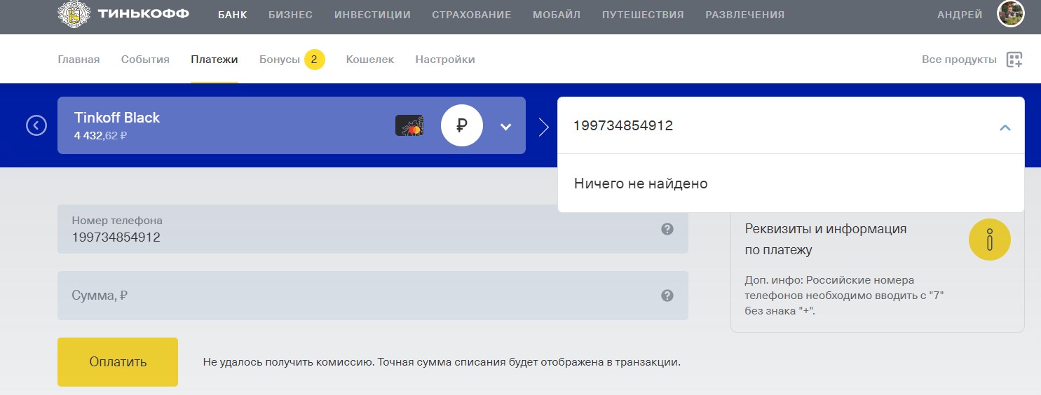Click the All products grid icon

click(1014, 60)
